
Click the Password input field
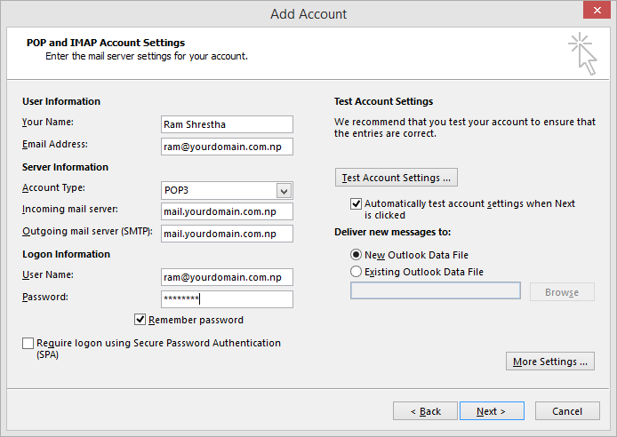tap(227, 299)
